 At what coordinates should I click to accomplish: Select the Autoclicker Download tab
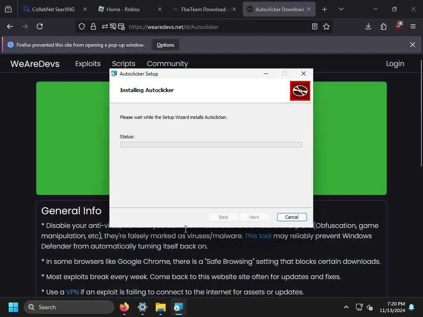[x=280, y=9]
